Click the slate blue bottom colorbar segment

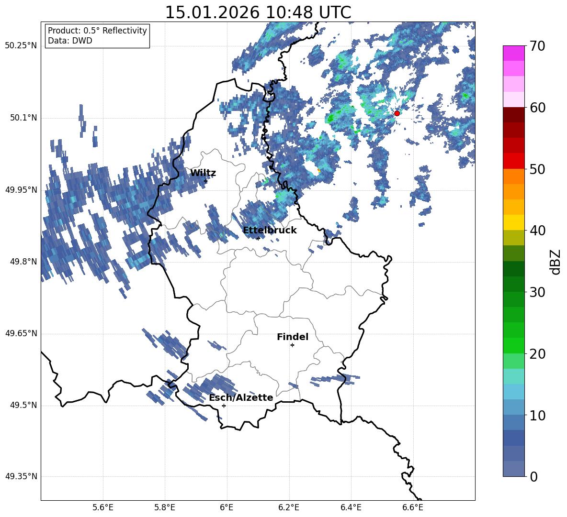coord(513,469)
